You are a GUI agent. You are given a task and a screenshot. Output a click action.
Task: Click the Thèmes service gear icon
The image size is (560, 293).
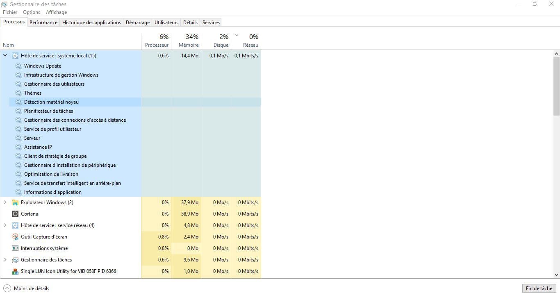18,93
